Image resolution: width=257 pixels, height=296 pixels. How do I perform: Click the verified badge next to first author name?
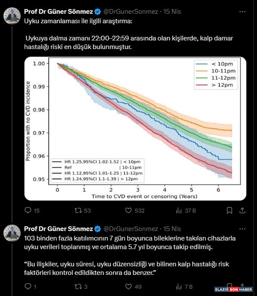98,12
